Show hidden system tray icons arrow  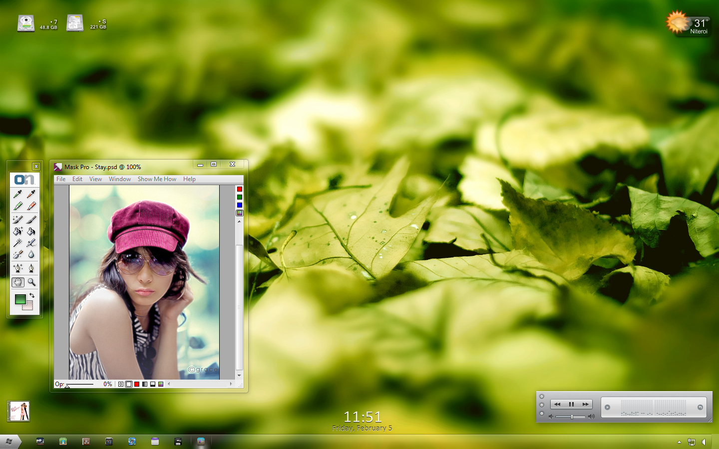point(679,442)
